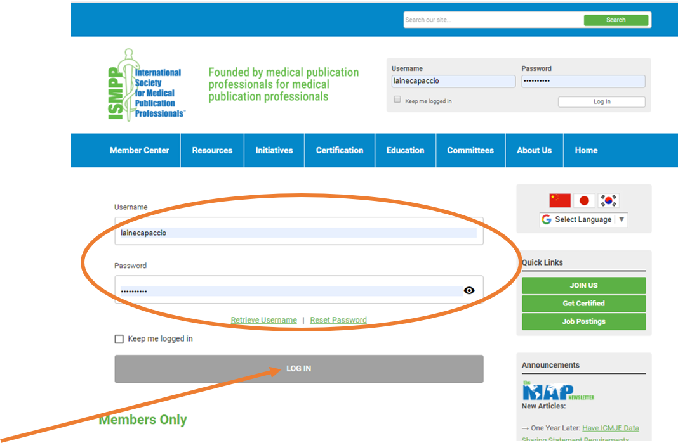Focus the main Password field

click(299, 290)
